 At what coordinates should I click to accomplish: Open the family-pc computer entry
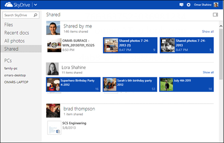pos(11,68)
